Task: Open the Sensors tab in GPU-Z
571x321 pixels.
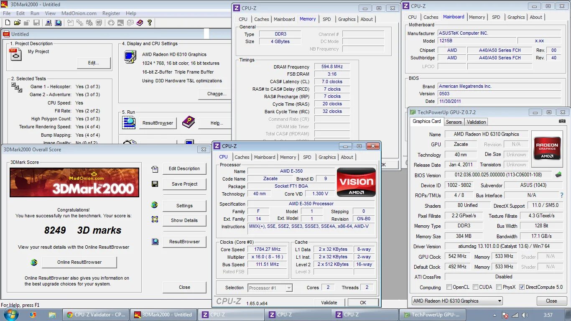Action: pyautogui.click(x=454, y=122)
